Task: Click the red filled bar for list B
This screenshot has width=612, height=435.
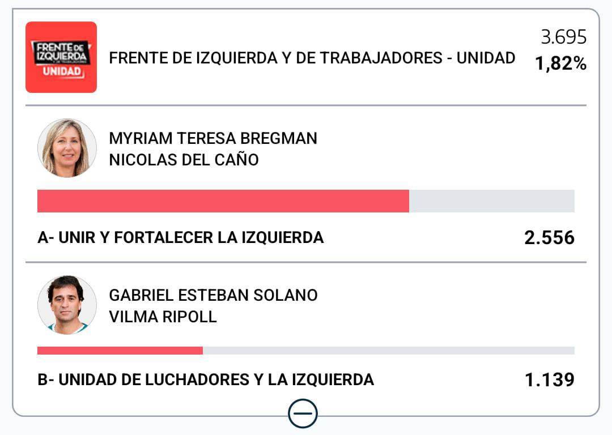Action: click(120, 351)
